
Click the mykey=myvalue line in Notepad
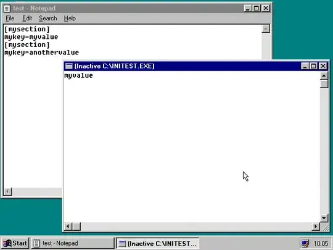(31, 37)
